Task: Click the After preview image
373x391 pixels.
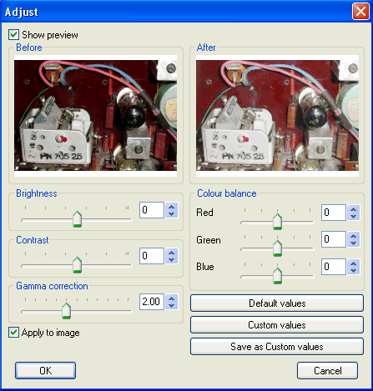Action: [277, 116]
